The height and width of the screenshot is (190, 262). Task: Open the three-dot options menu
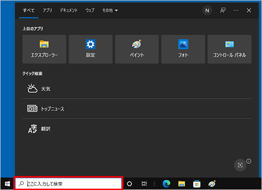pos(236,10)
